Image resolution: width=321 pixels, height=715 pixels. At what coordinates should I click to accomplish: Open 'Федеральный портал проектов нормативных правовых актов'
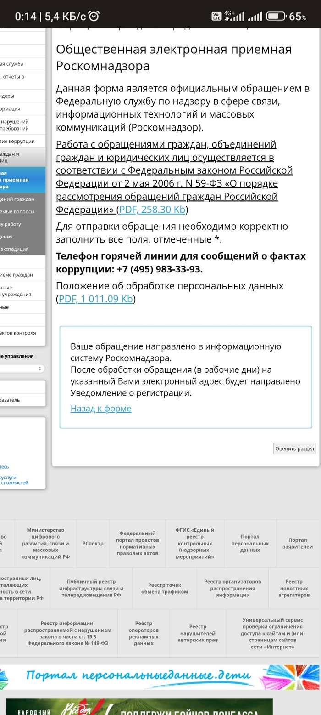pyautogui.click(x=138, y=543)
